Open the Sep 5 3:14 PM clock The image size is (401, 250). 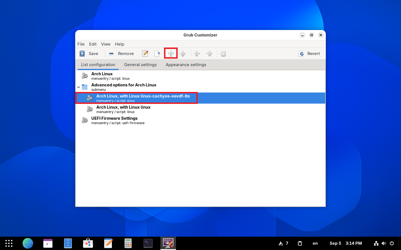coord(346,243)
